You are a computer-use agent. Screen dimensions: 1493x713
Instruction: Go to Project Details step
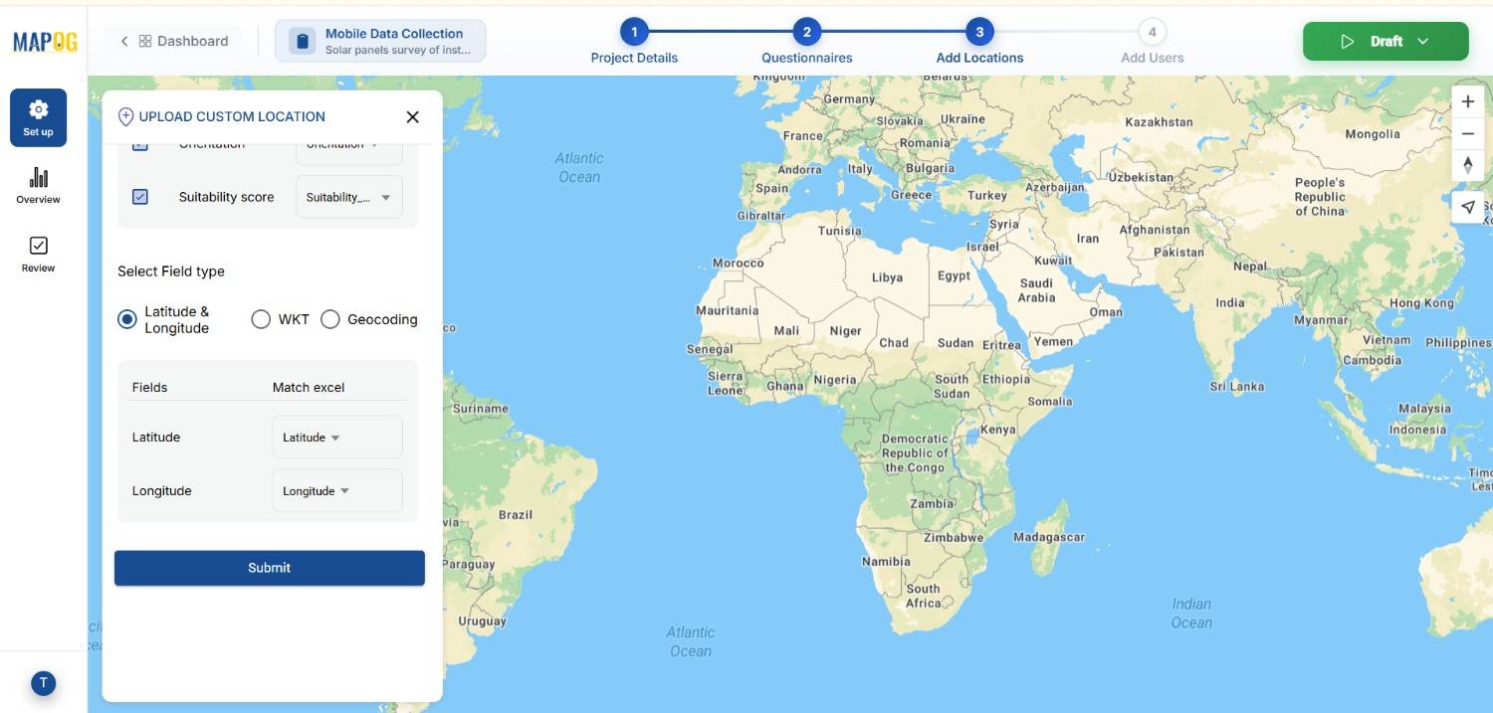click(x=634, y=33)
